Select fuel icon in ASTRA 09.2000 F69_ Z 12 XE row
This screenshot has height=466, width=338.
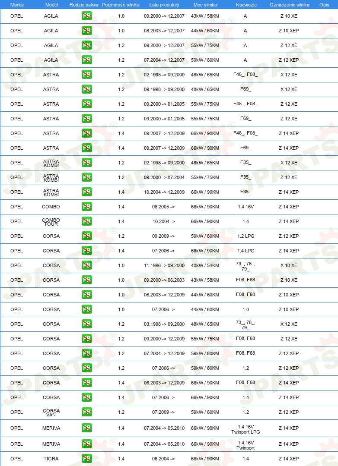point(86,118)
